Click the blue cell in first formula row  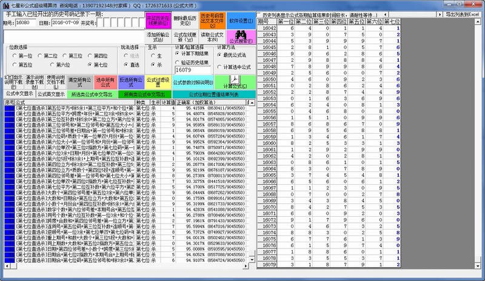(9, 107)
